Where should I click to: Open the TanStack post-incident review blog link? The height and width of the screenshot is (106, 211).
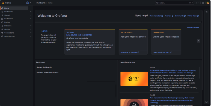point(172,100)
